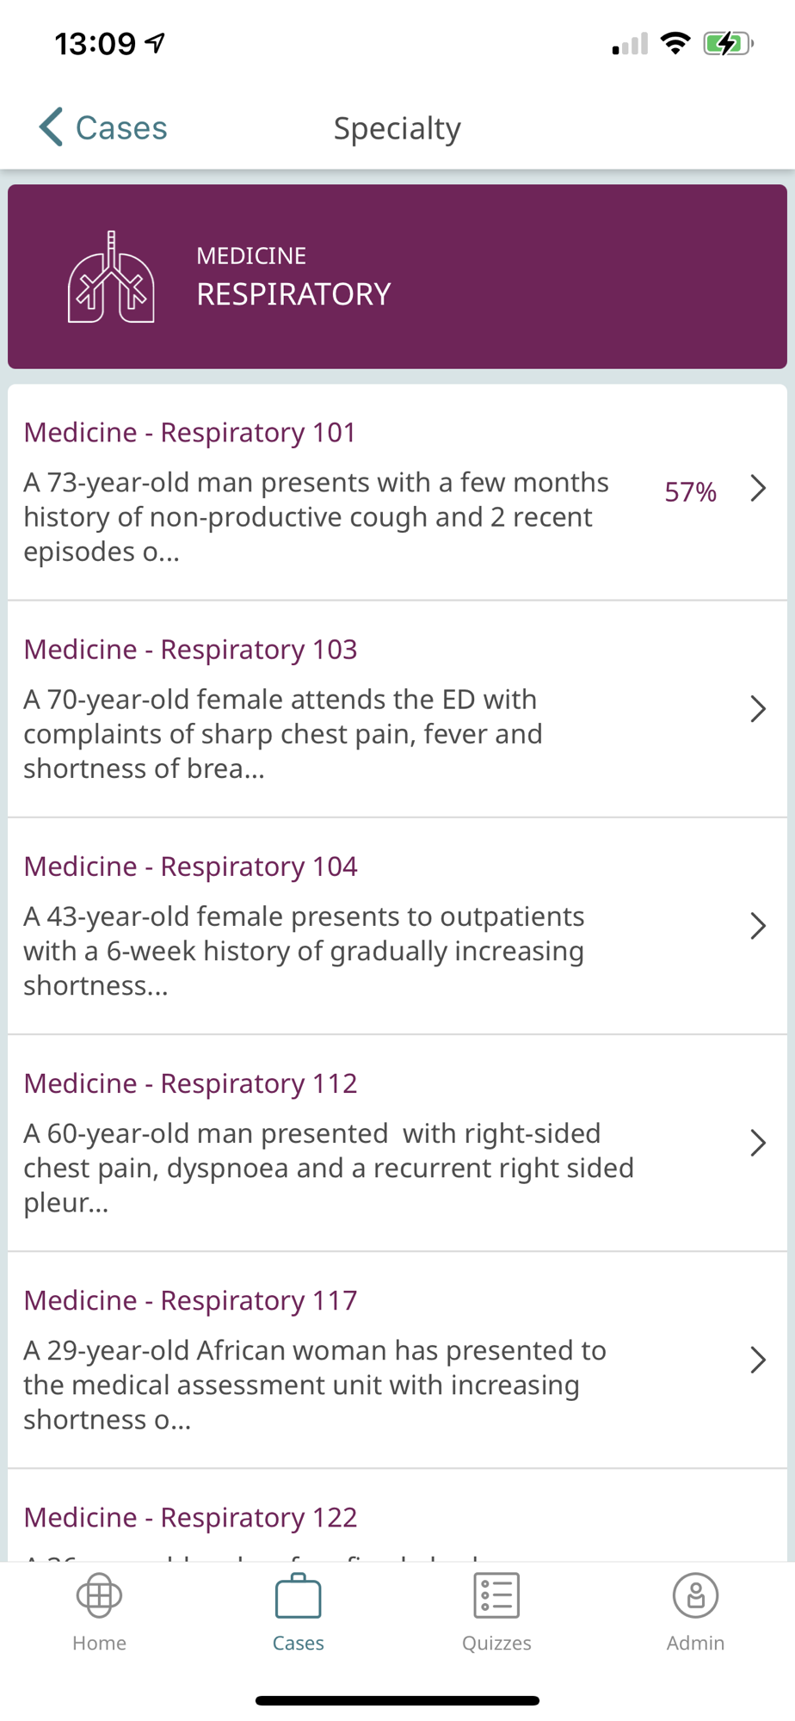795x1721 pixels.
Task: Go back via the Cases link
Action: pos(121,127)
